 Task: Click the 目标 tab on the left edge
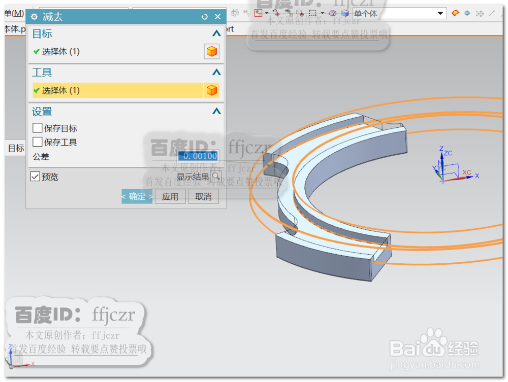pyautogui.click(x=15, y=148)
